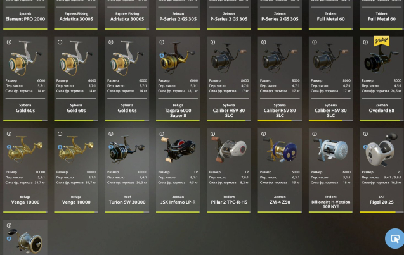Pick the Billionaire H-Version 60R NYE reel image

pos(331,148)
